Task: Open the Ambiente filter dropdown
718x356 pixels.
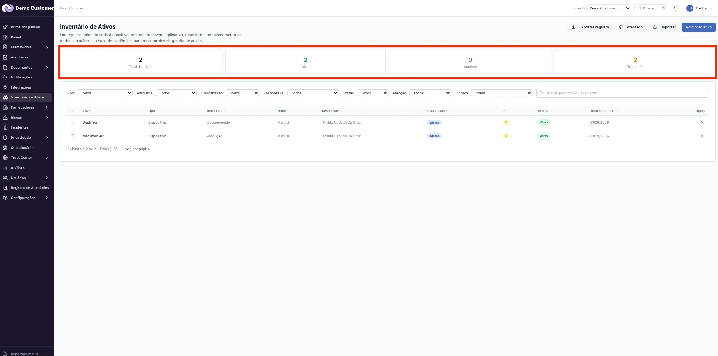Action: (176, 93)
